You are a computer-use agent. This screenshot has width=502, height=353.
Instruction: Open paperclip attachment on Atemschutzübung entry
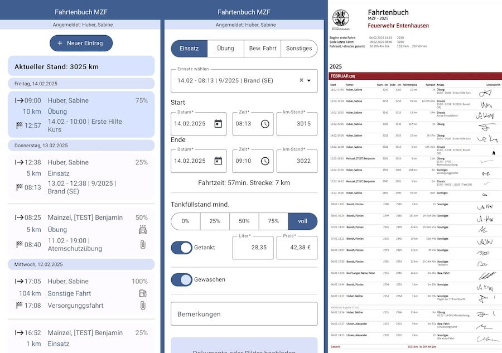pos(143,244)
